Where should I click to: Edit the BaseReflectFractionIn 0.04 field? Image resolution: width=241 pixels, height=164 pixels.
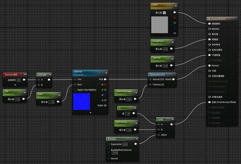point(115,153)
